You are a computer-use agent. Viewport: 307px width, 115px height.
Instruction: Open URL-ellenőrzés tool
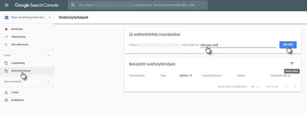[x=20, y=44]
